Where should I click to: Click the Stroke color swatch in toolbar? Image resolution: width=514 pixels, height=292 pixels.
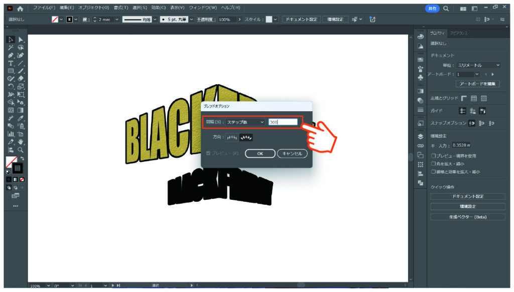18,168
